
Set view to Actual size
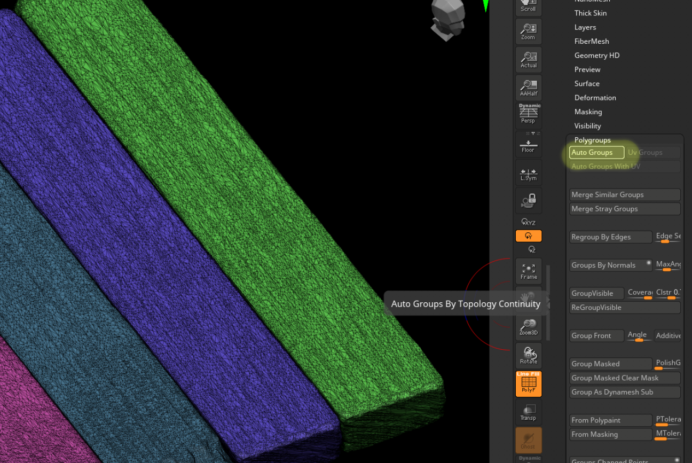(x=528, y=60)
